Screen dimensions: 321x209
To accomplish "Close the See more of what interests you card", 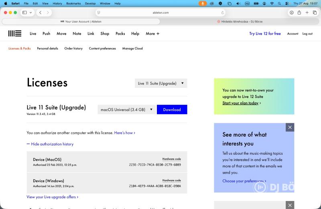I will [290, 127].
